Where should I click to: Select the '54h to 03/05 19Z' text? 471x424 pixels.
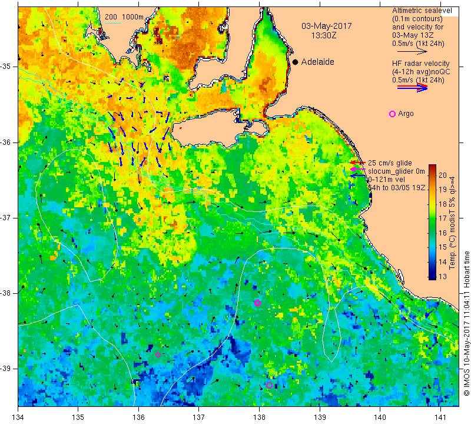396,188
